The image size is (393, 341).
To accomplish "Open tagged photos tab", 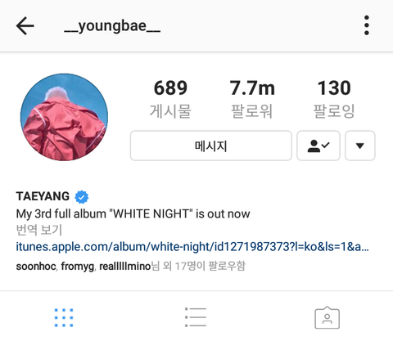I will [327, 318].
